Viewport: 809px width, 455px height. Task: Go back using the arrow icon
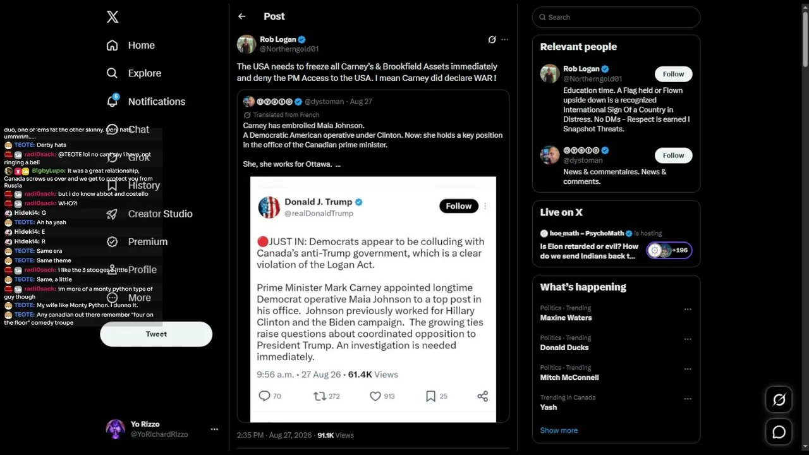coord(241,16)
